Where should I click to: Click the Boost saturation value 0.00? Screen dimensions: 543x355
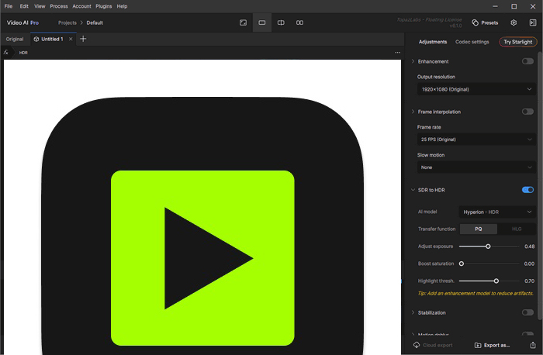point(529,264)
